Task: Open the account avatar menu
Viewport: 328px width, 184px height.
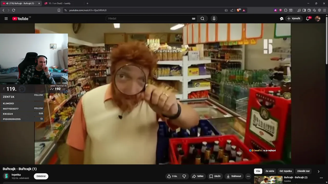Action: point(317,18)
